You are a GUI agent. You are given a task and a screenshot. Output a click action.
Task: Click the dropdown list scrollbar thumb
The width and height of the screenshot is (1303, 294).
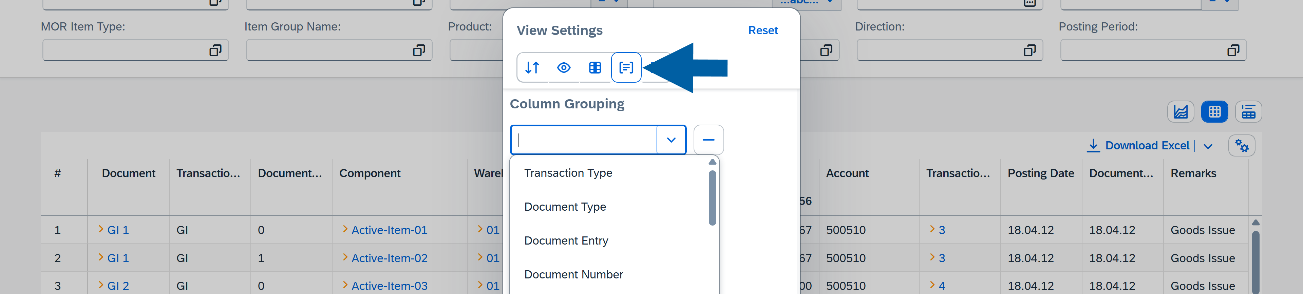pos(712,197)
